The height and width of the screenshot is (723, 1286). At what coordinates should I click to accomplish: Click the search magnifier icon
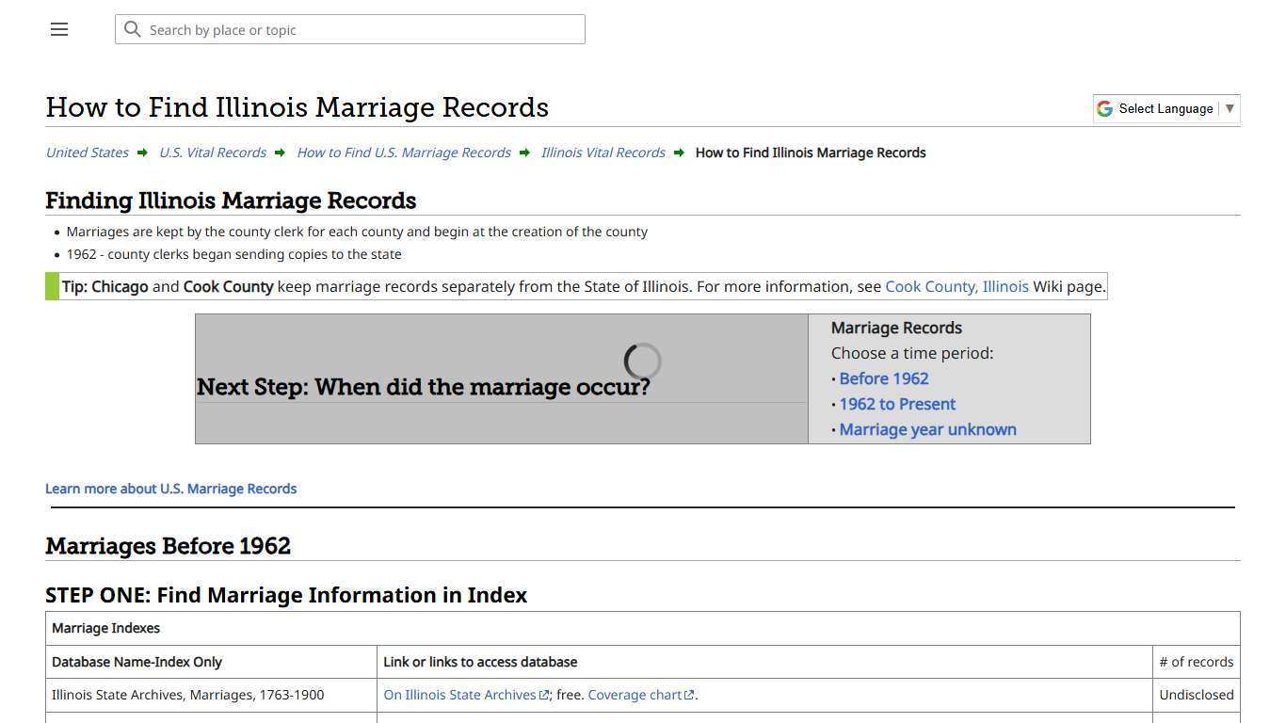[x=133, y=29]
